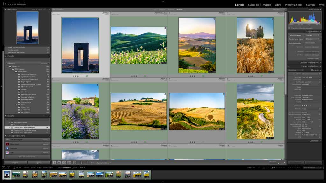This screenshot has width=326, height=183.
Task: Open the filmstrip filter preset dropdown
Action: (x=312, y=168)
